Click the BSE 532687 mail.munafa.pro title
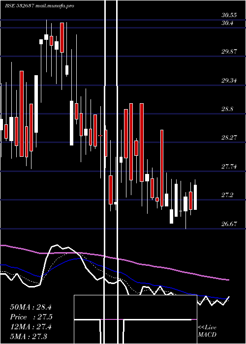 [x=39, y=6]
